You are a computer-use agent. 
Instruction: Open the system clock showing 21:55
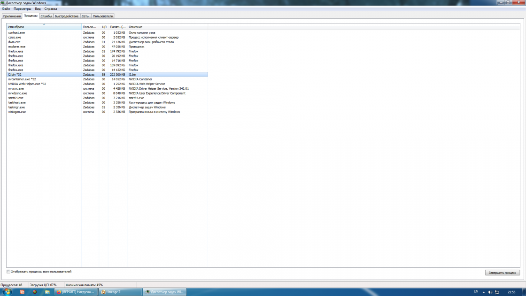pos(511,292)
